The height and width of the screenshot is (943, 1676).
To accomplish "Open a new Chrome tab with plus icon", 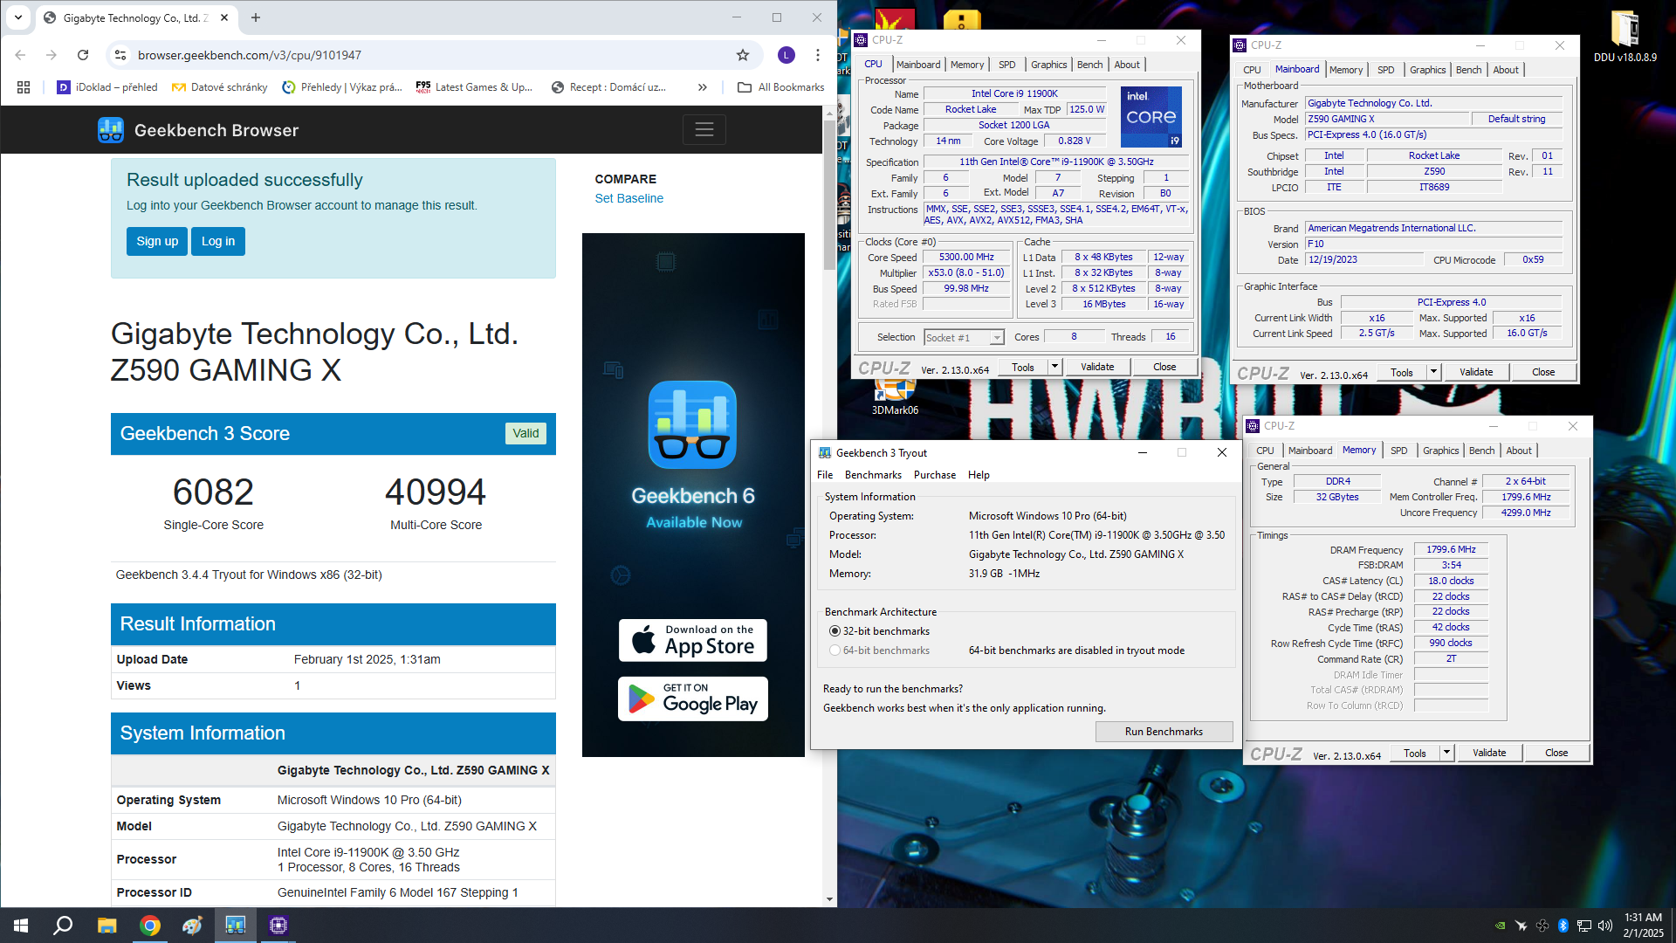I will click(256, 17).
